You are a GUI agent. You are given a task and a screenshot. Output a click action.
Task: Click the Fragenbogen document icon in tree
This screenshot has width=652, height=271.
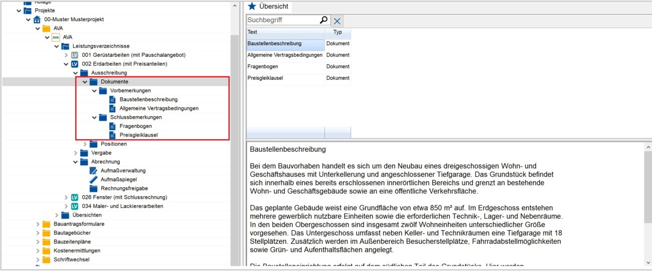pyautogui.click(x=112, y=126)
